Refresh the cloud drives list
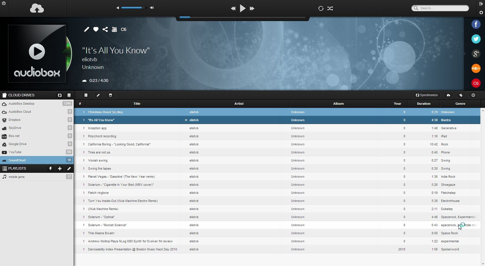485x266 pixels. click(x=60, y=95)
